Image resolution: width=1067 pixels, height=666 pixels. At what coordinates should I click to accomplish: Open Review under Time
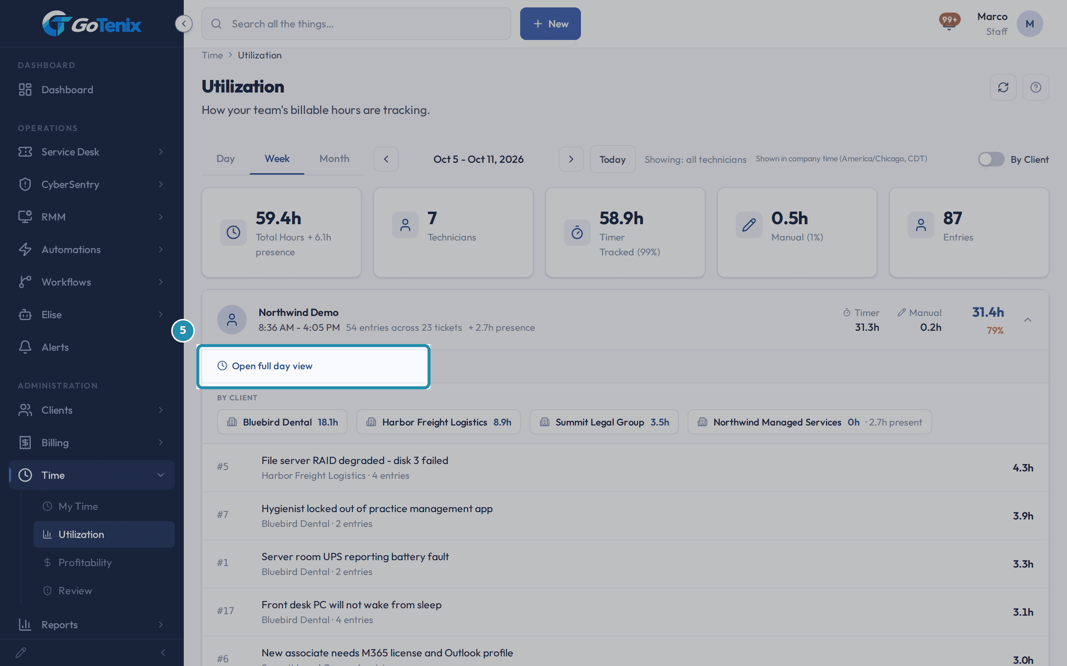pyautogui.click(x=104, y=591)
